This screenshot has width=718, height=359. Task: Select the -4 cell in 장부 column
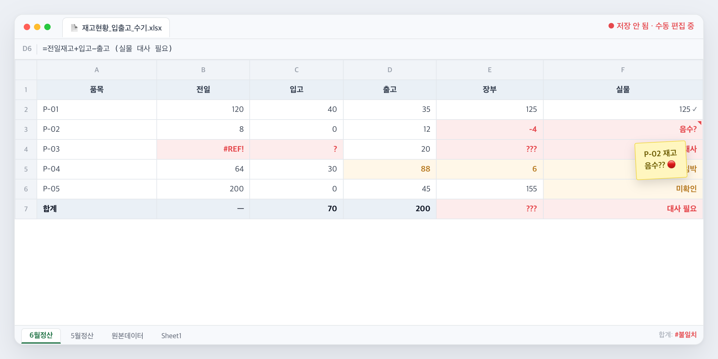tap(489, 129)
